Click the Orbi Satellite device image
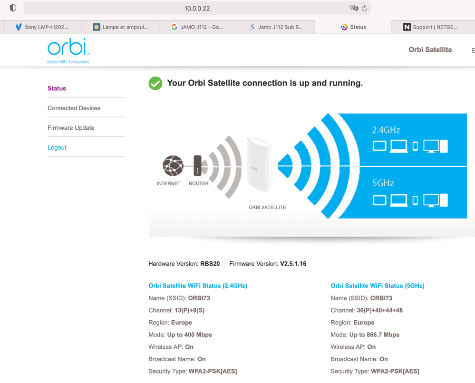The width and height of the screenshot is (475, 383). pos(259,164)
